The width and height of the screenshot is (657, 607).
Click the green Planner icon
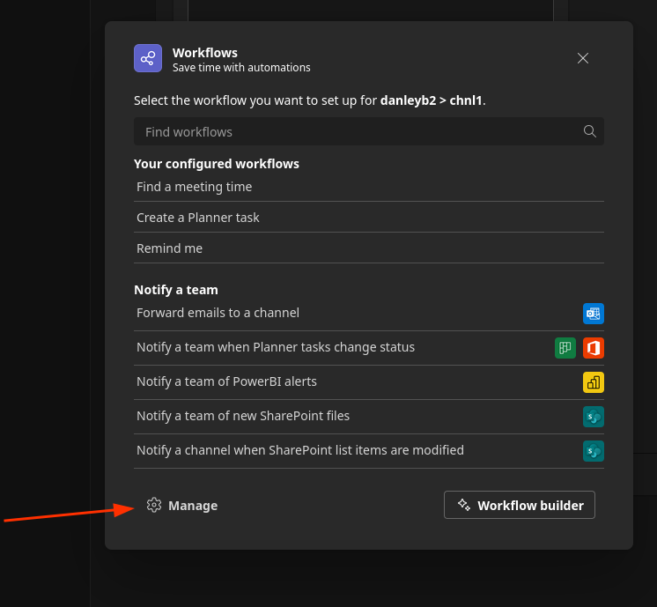pos(565,348)
